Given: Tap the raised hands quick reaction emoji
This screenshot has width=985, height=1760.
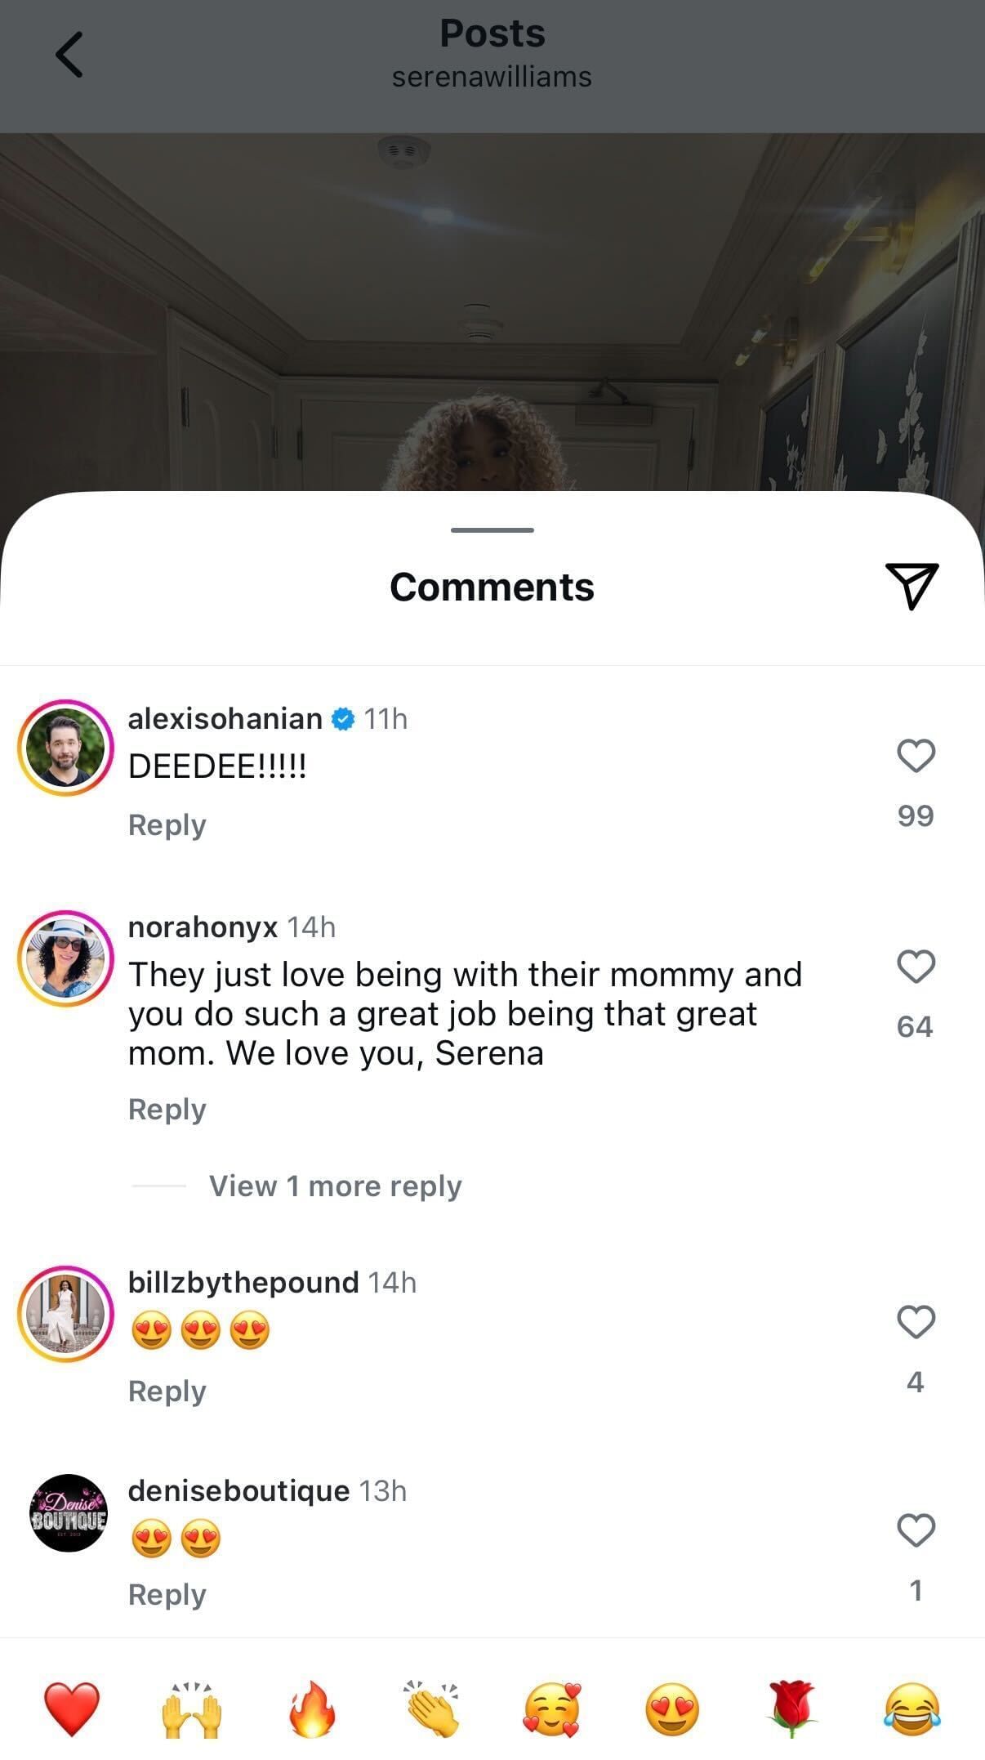Looking at the screenshot, I should click(x=192, y=1708).
